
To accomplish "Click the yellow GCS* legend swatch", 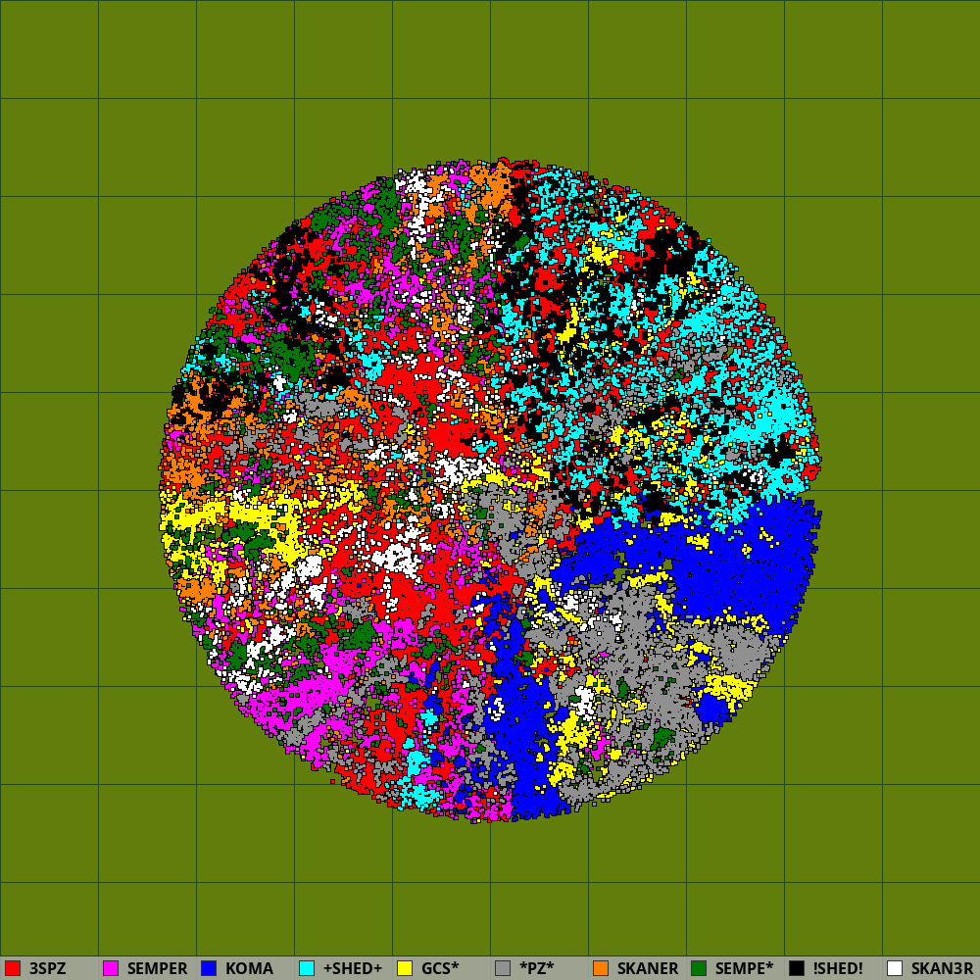I will [405, 968].
